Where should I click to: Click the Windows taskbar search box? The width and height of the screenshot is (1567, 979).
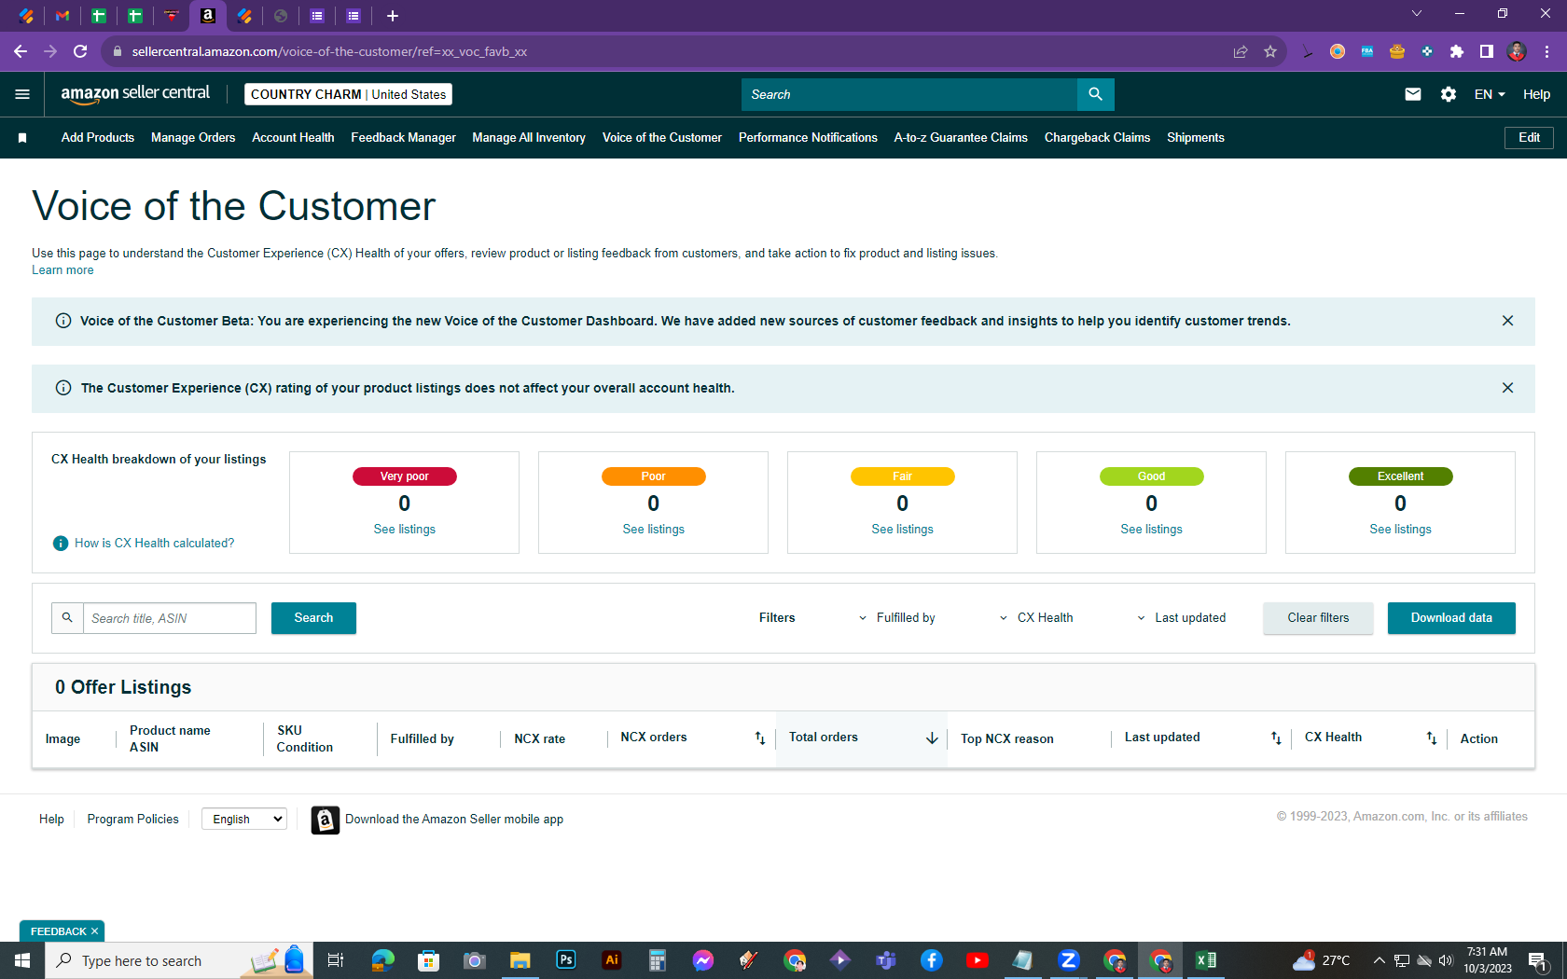pos(177,960)
